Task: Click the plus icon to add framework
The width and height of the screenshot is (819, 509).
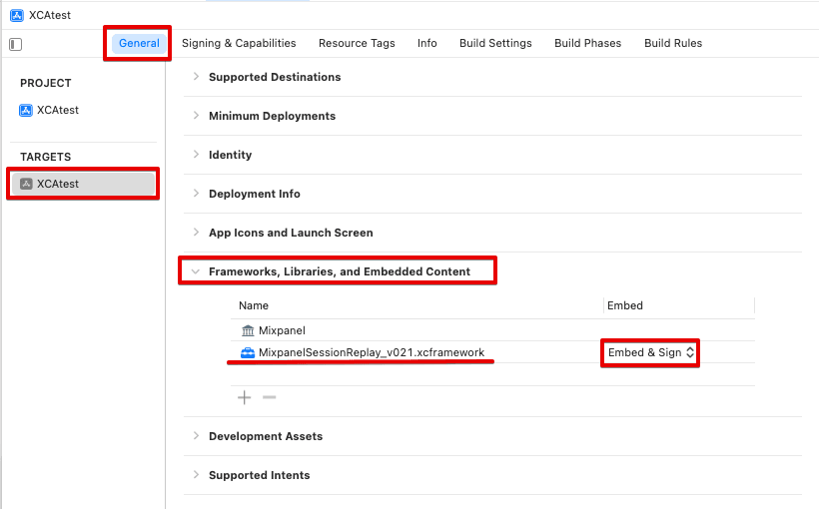Action: coord(245,397)
